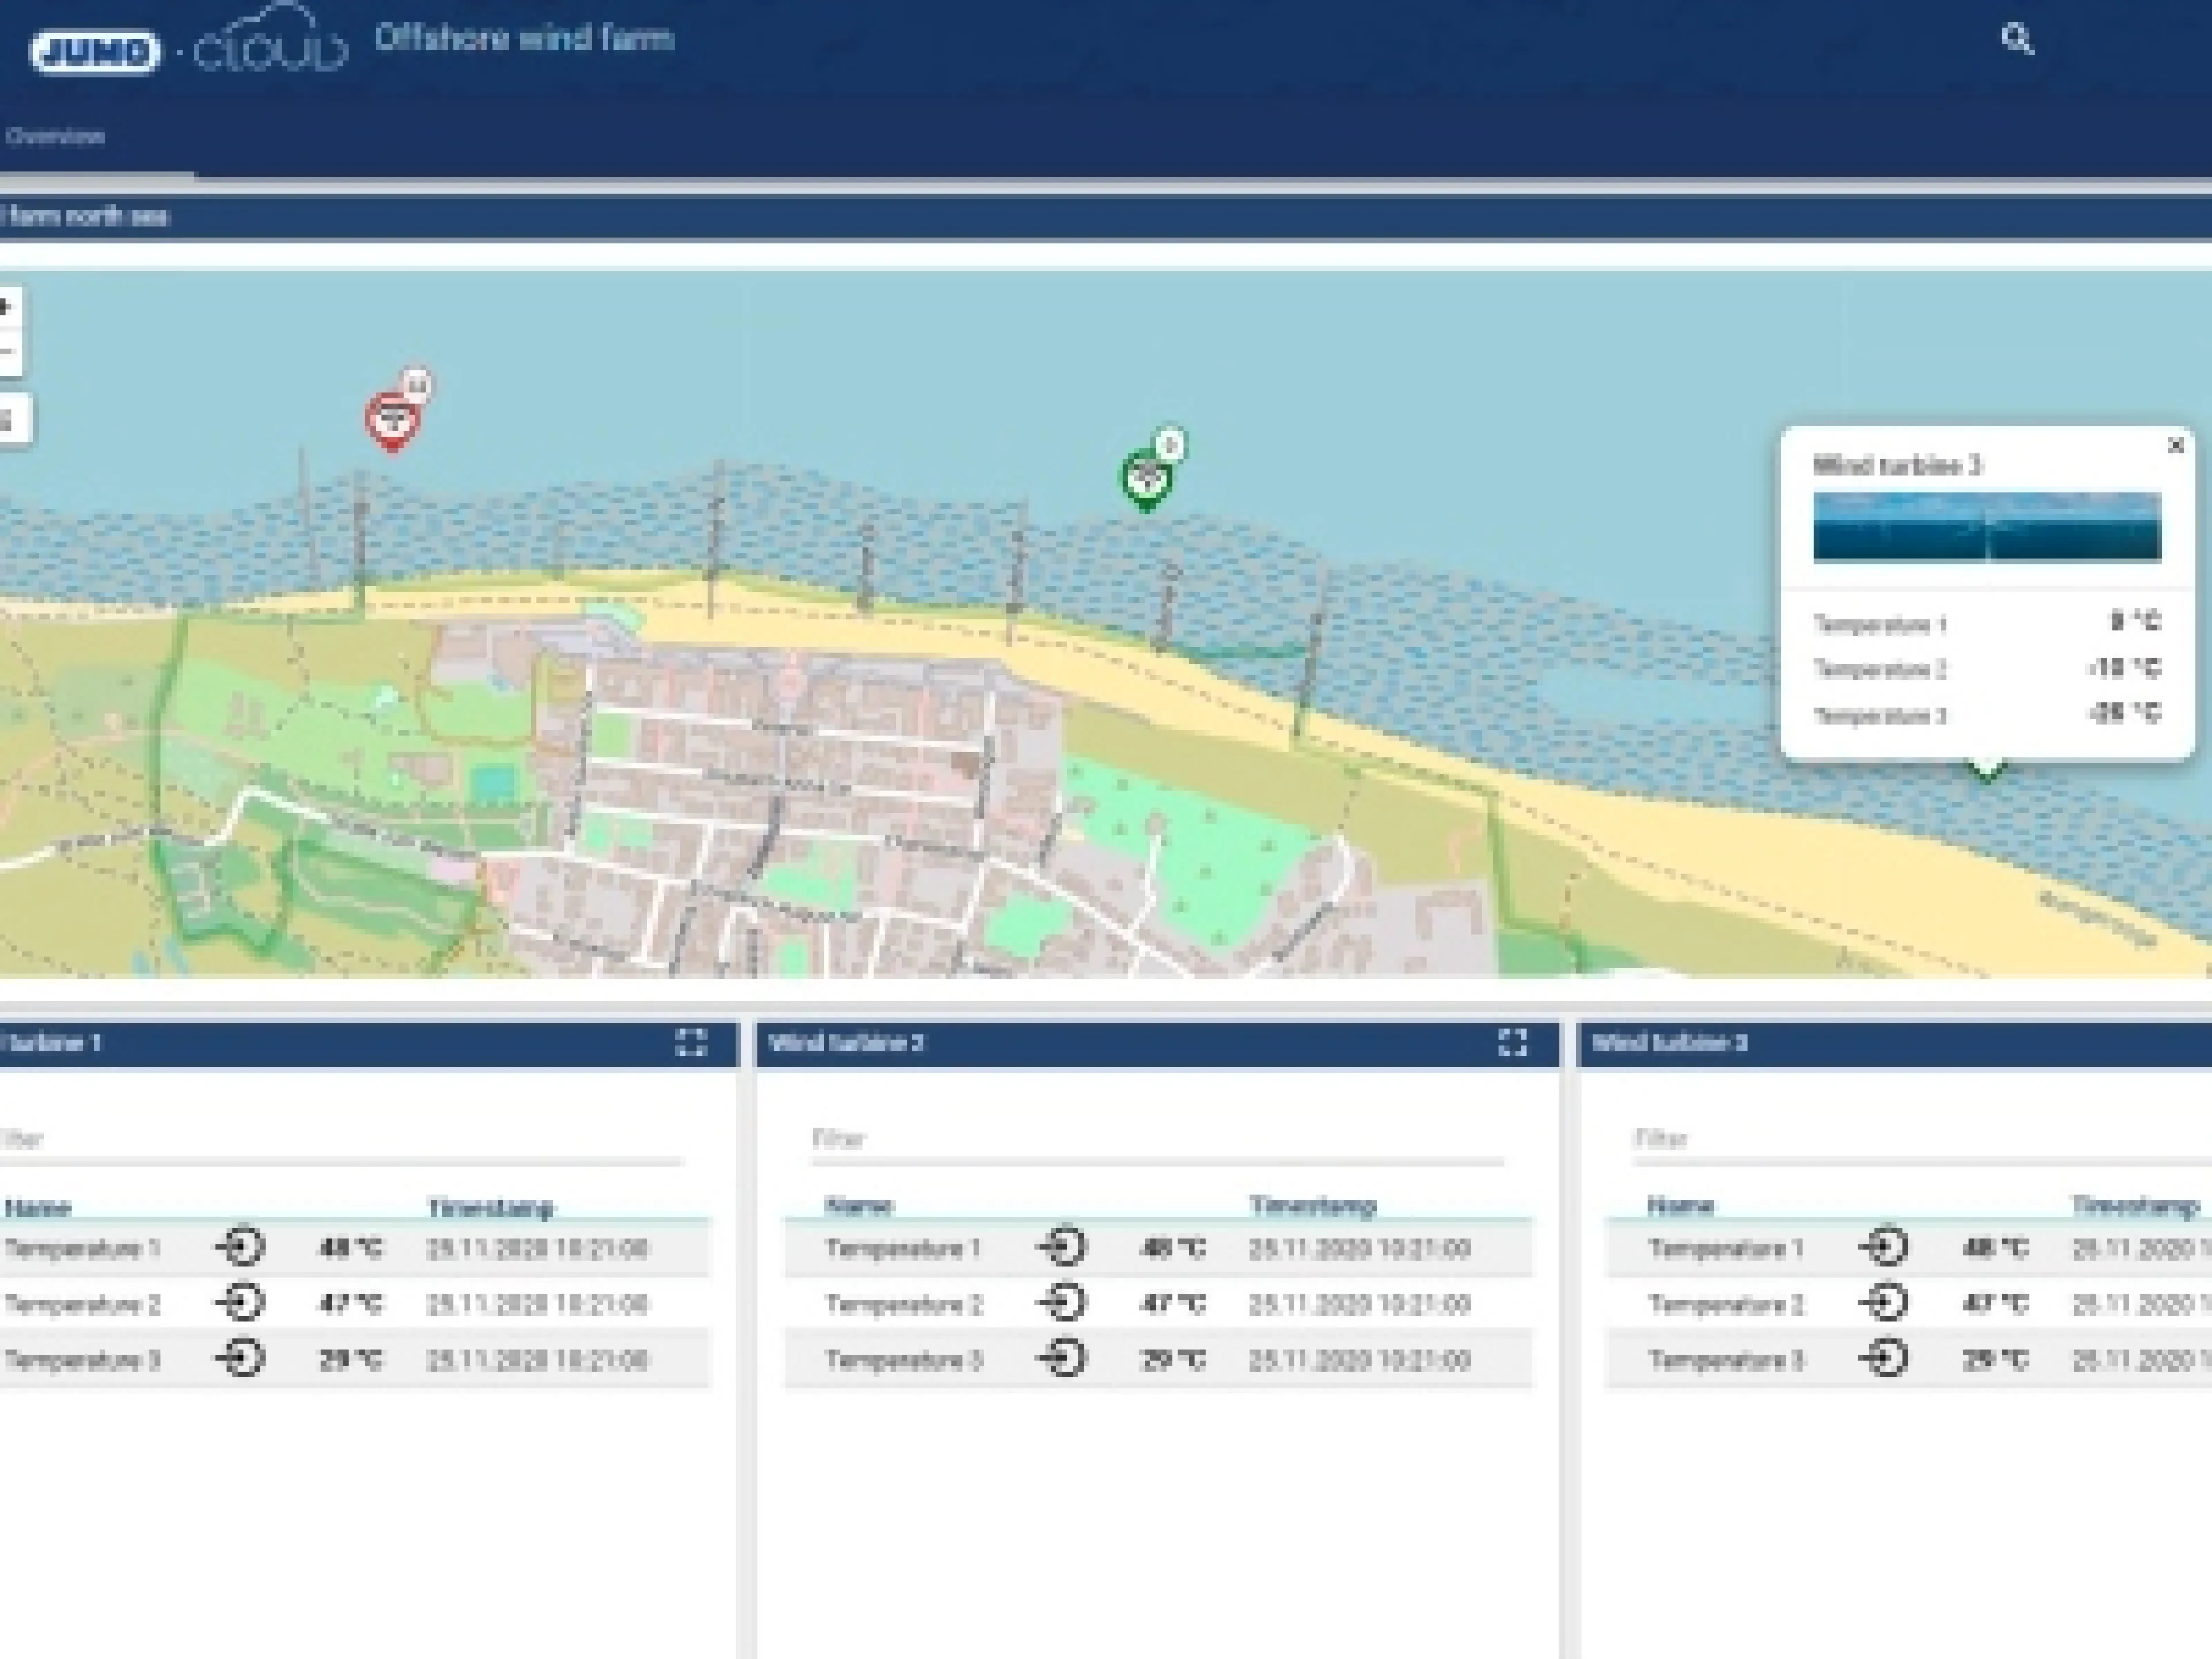Click 'Temperature 1' value in the map popup
Screen dimensions: 2212x1659
[2135, 621]
